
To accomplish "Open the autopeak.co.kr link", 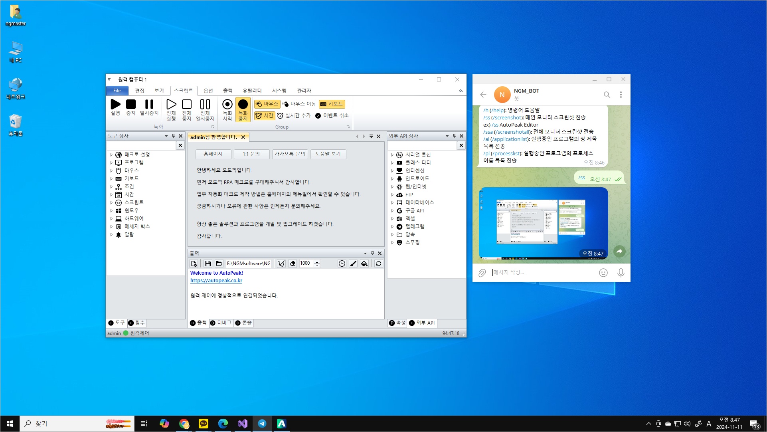I will [x=216, y=281].
